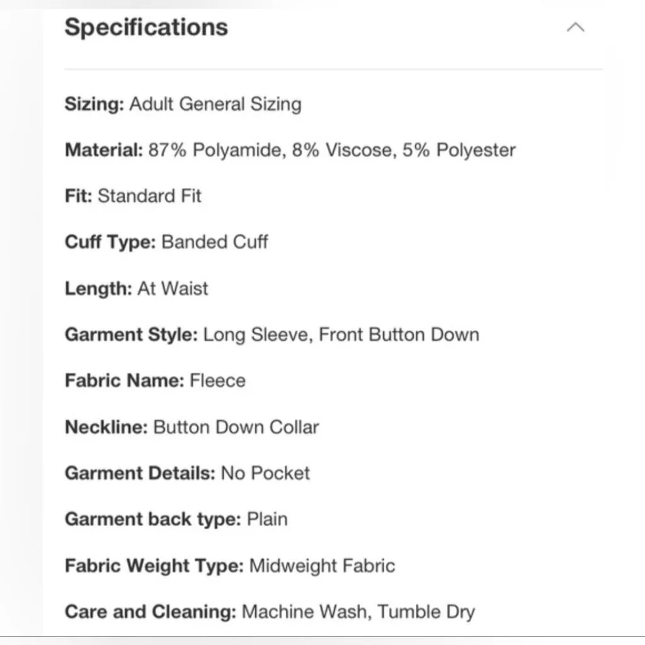Click the 'Adult General Sizing' value
Screen dimensions: 645x645
coord(215,104)
